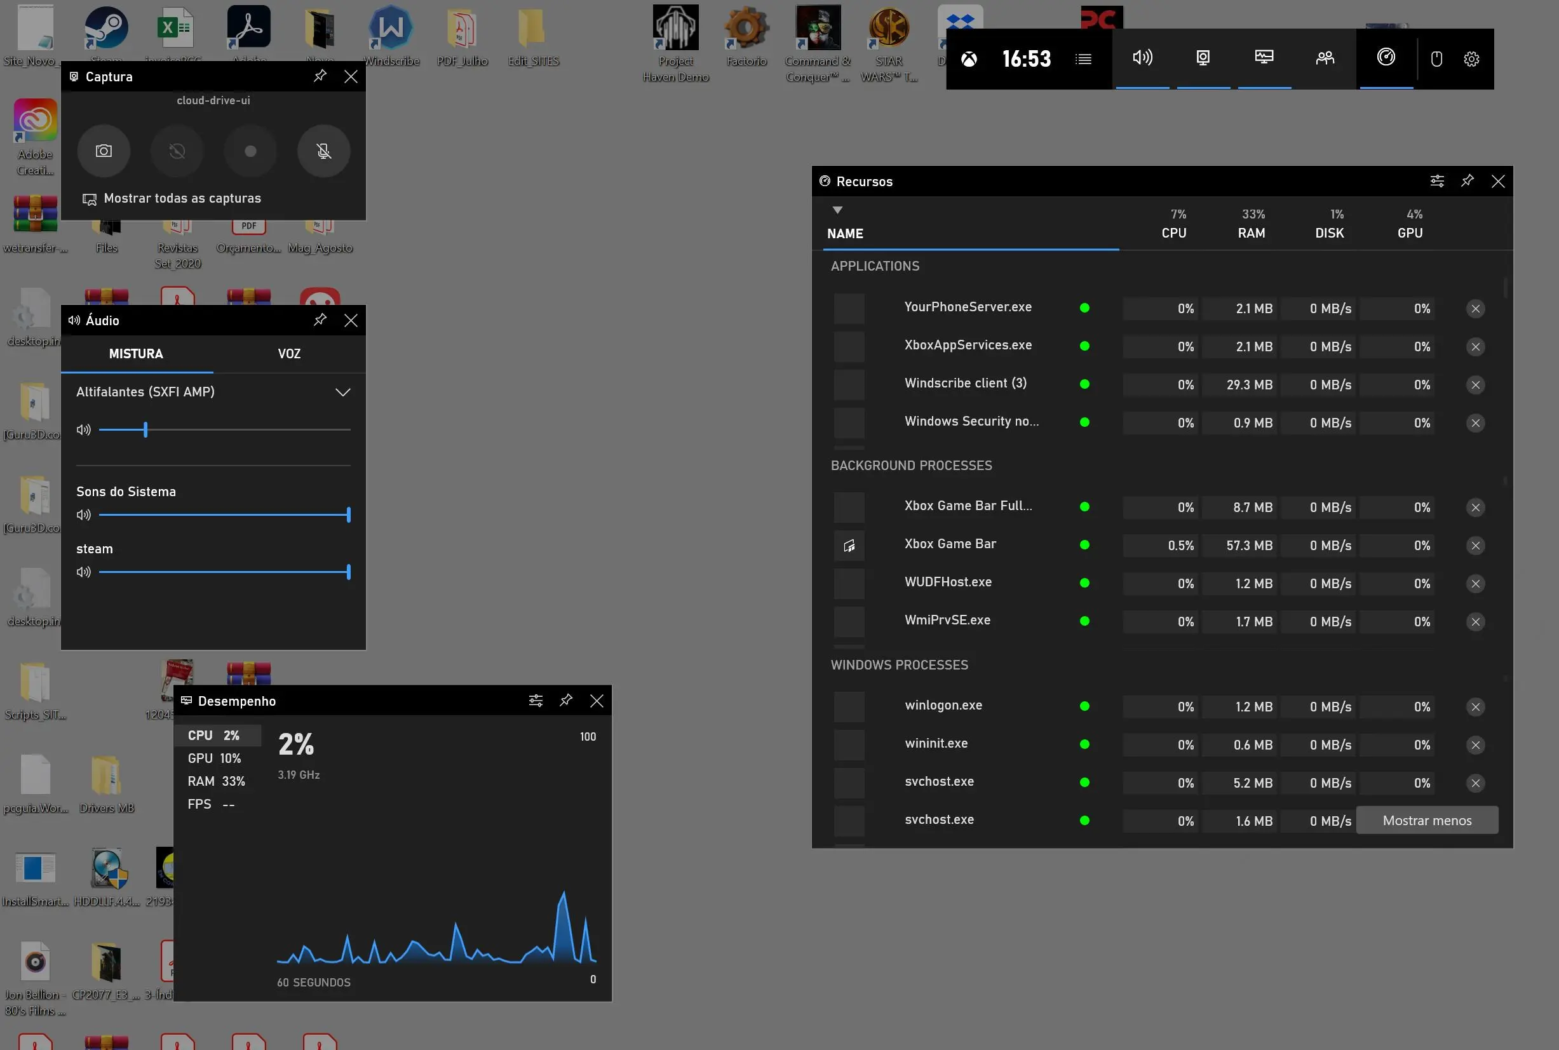Close the Recursos widget
The image size is (1559, 1050).
click(x=1498, y=181)
